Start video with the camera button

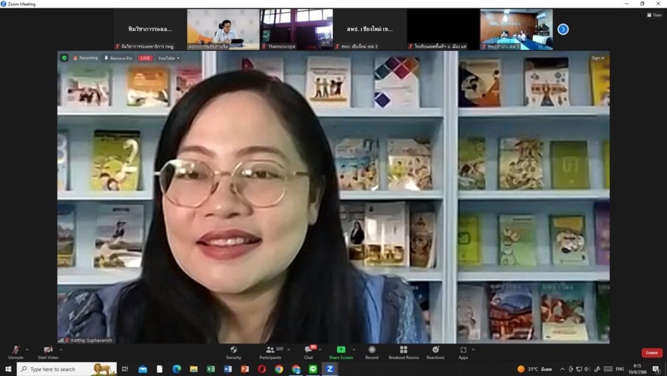[x=48, y=351]
